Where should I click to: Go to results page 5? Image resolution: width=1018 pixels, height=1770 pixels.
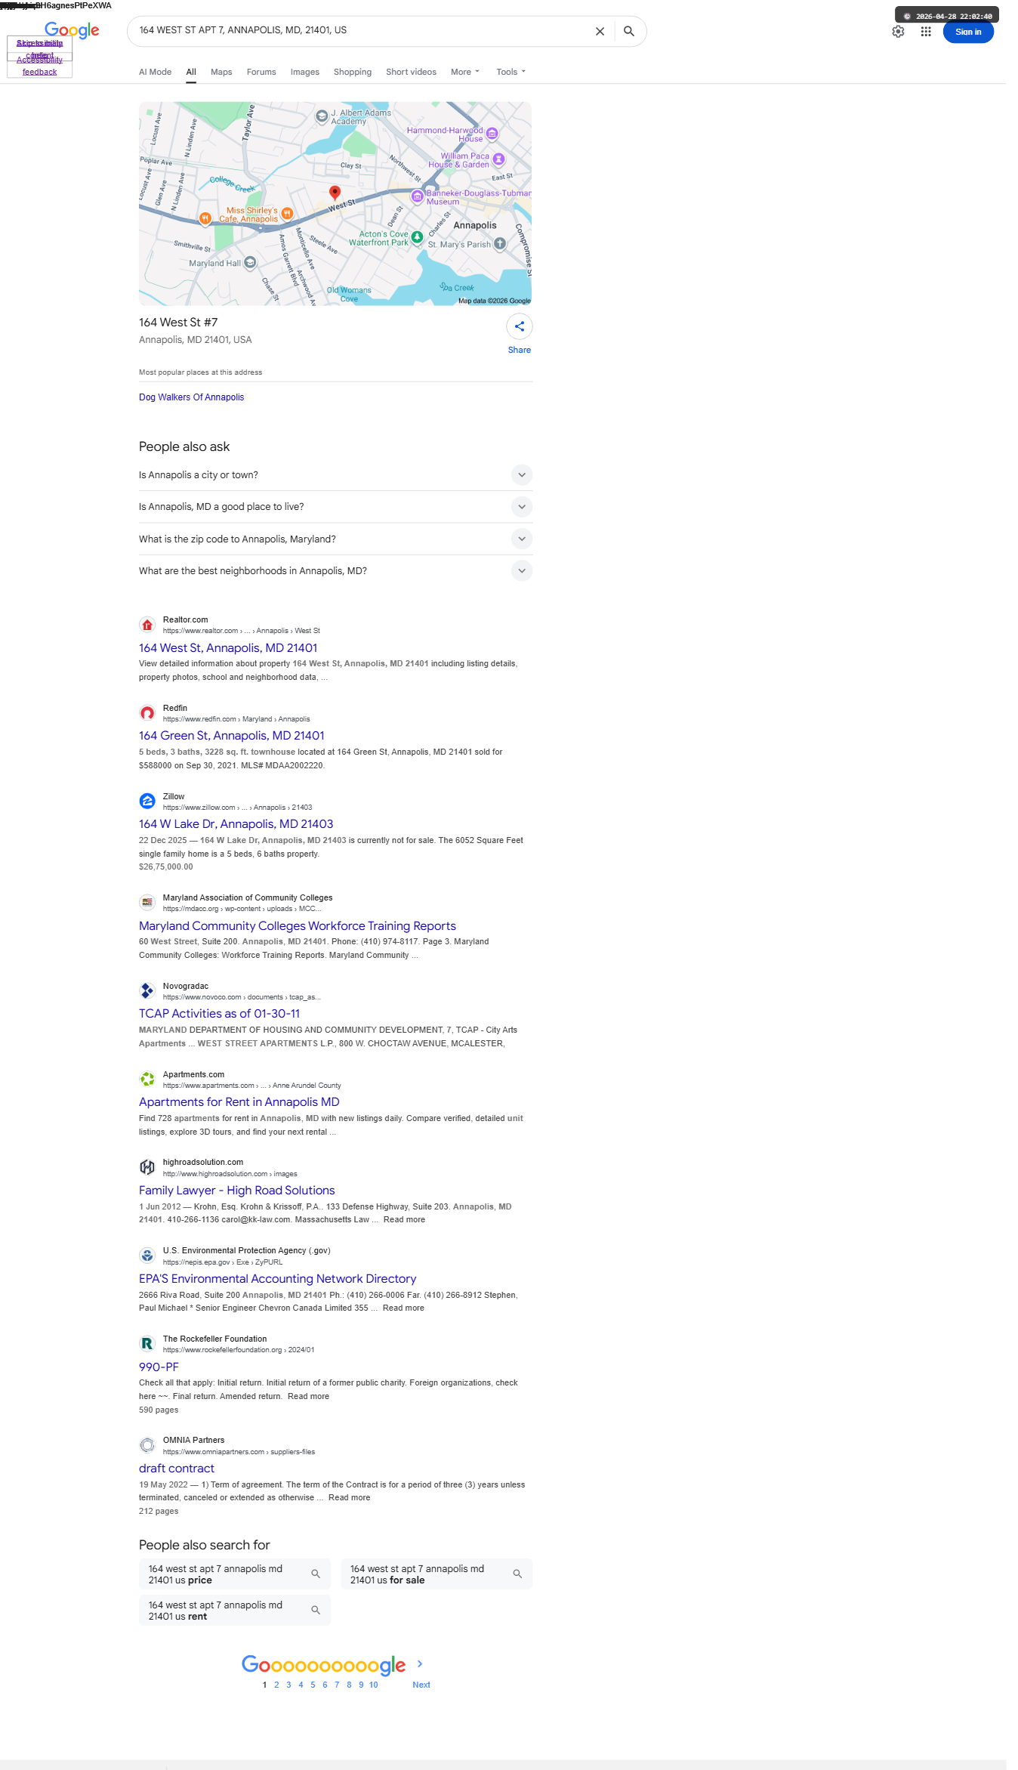coord(313,1685)
